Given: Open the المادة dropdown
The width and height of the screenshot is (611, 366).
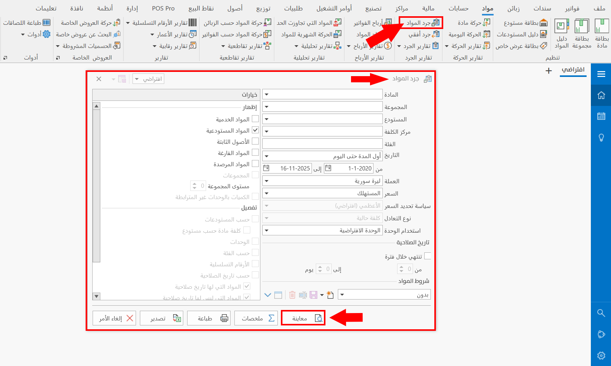Looking at the screenshot, I should 267,95.
